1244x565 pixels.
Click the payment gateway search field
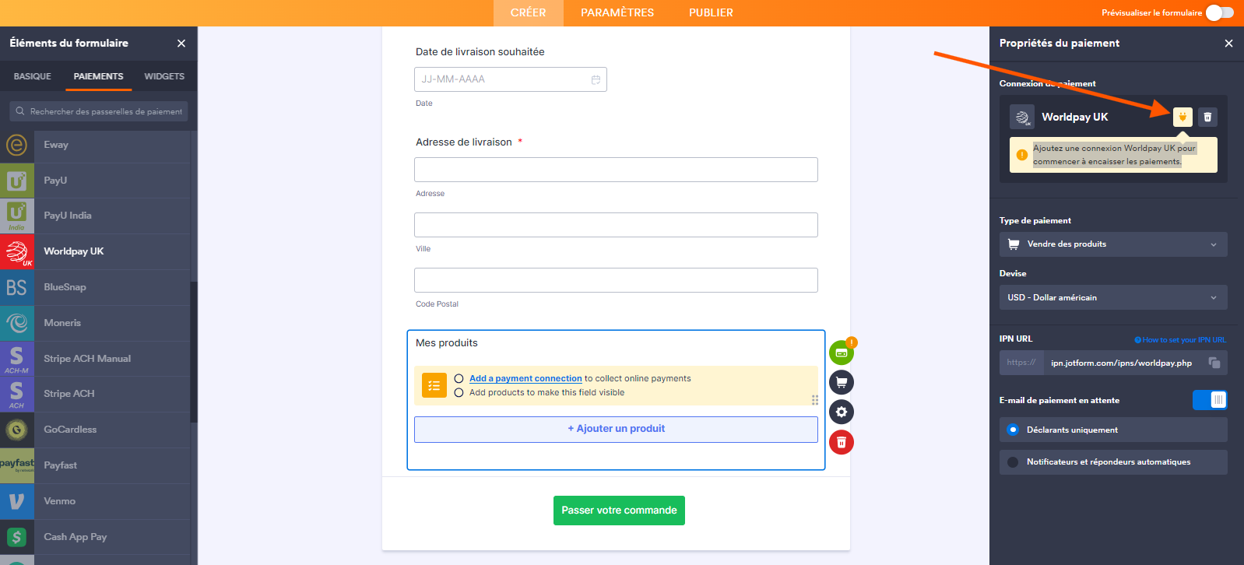[98, 111]
